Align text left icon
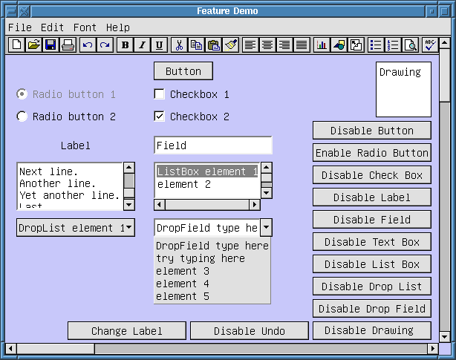 click(x=250, y=45)
